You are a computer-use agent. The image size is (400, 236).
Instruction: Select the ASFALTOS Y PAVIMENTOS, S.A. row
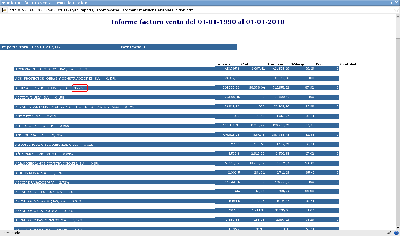(114, 220)
